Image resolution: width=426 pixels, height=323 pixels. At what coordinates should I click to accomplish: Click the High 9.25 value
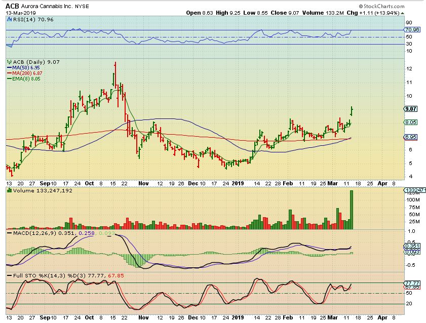click(x=228, y=13)
